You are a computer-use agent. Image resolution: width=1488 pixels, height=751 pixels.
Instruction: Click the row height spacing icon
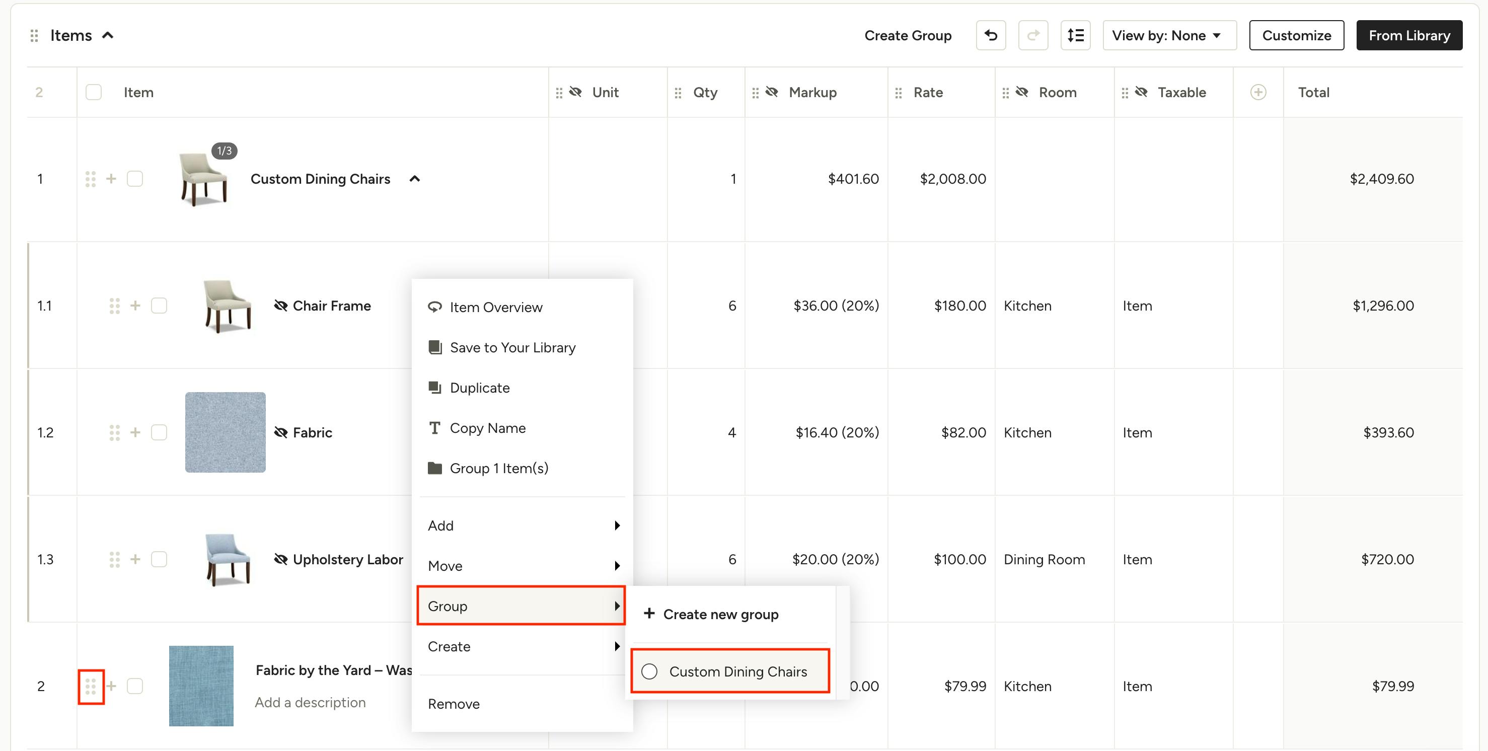[x=1075, y=35]
